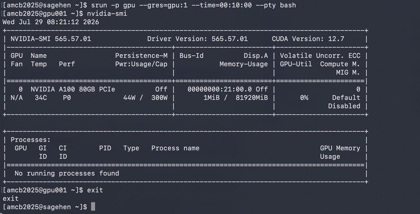This screenshot has width=420, height=214.
Task: Click 'GPU-Util' header text
Action: pyautogui.click(x=296, y=64)
